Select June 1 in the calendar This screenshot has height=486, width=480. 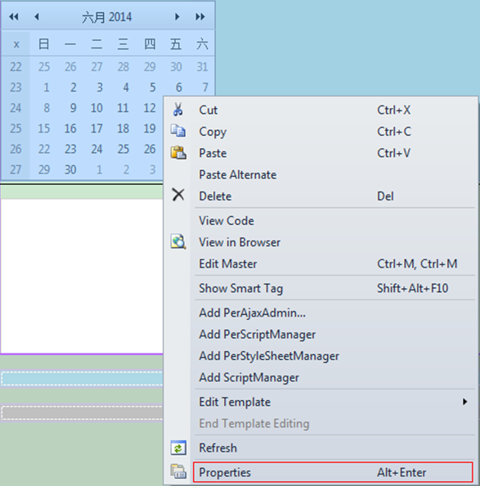coord(46,88)
